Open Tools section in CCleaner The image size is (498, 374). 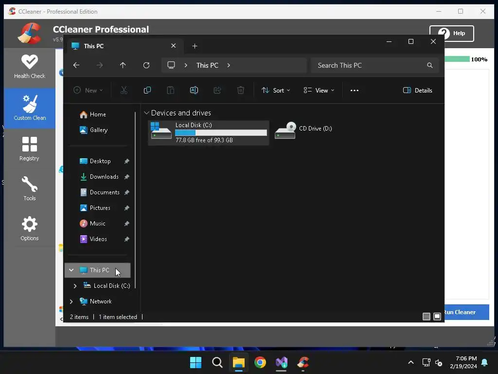30,188
